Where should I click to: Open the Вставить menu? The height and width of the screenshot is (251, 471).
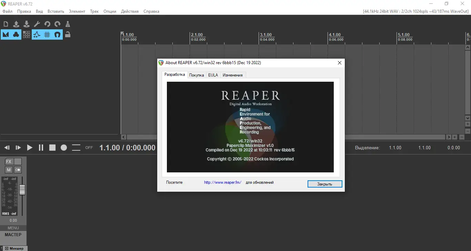[x=56, y=11]
